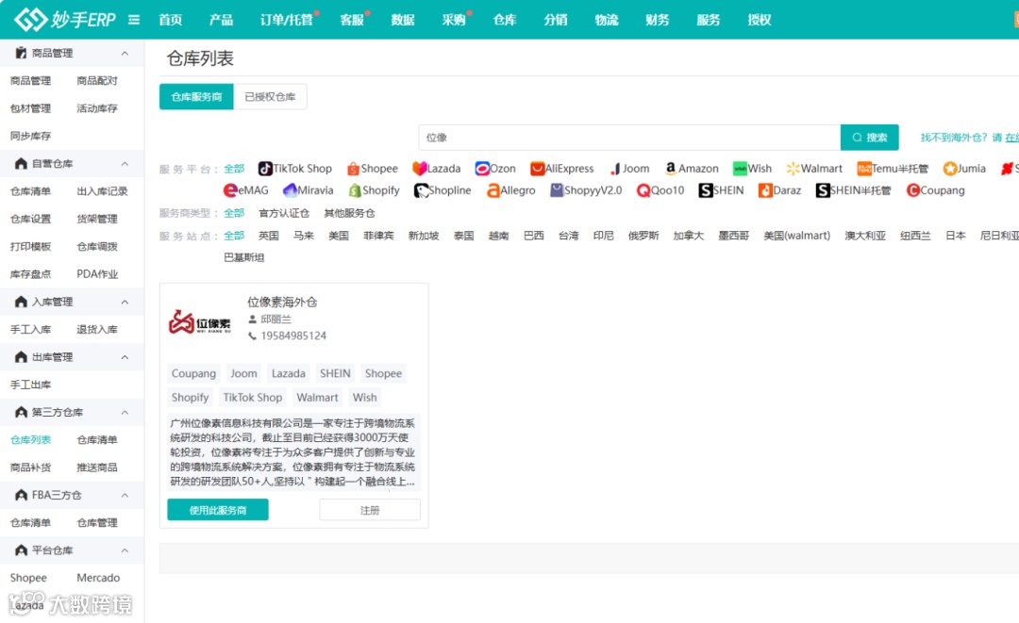Open 仓库列表 in the sidebar

(30, 440)
